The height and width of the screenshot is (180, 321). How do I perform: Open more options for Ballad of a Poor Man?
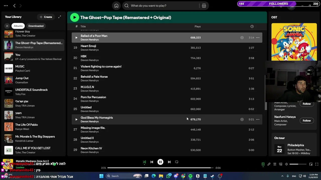tap(258, 38)
